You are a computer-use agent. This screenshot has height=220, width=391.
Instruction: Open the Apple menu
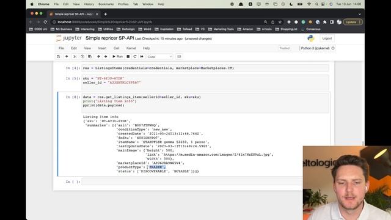click(x=32, y=4)
